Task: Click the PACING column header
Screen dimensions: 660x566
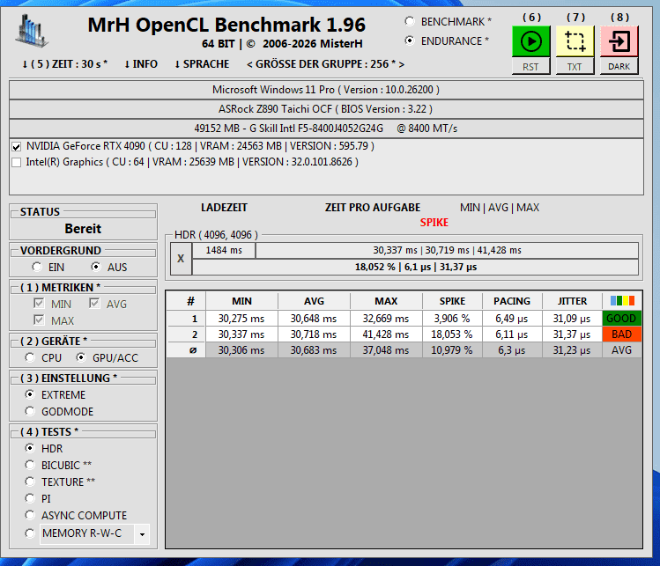Action: (512, 301)
